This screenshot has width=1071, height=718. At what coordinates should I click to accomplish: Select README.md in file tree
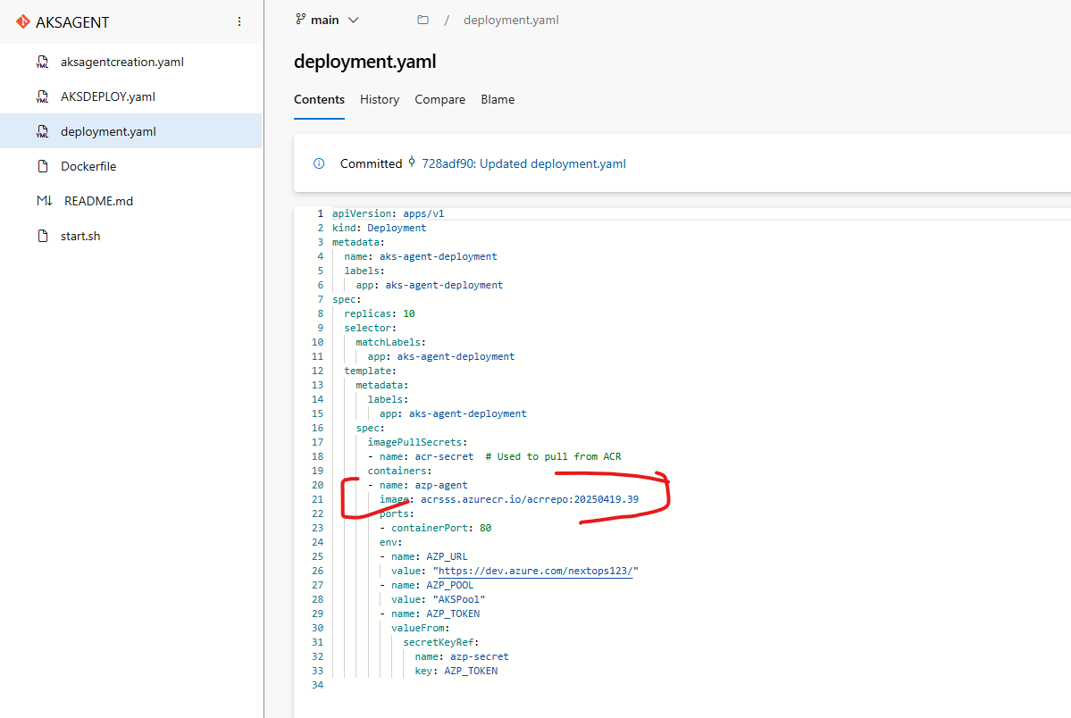130,202
